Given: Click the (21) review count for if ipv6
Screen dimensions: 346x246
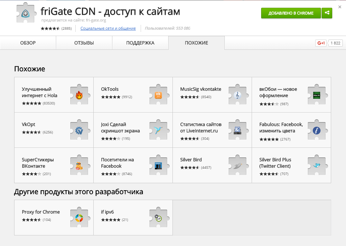Looking at the screenshot, I should tap(125, 220).
